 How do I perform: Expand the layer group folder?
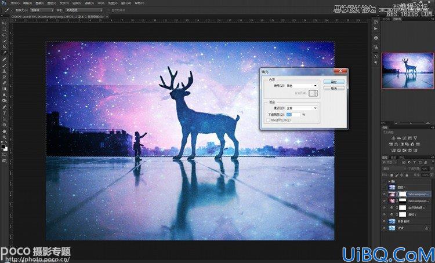pyautogui.click(x=389, y=181)
